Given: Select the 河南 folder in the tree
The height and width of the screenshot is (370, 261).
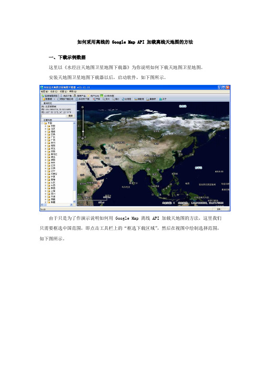Looking at the screenshot, I should pyautogui.click(x=52, y=151).
